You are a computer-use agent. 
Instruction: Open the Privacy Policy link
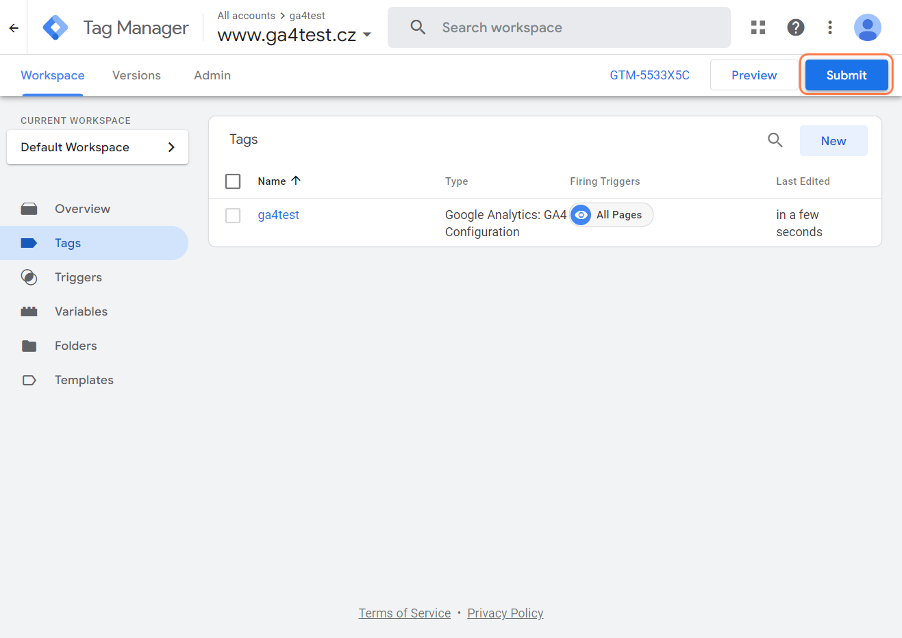tap(505, 613)
